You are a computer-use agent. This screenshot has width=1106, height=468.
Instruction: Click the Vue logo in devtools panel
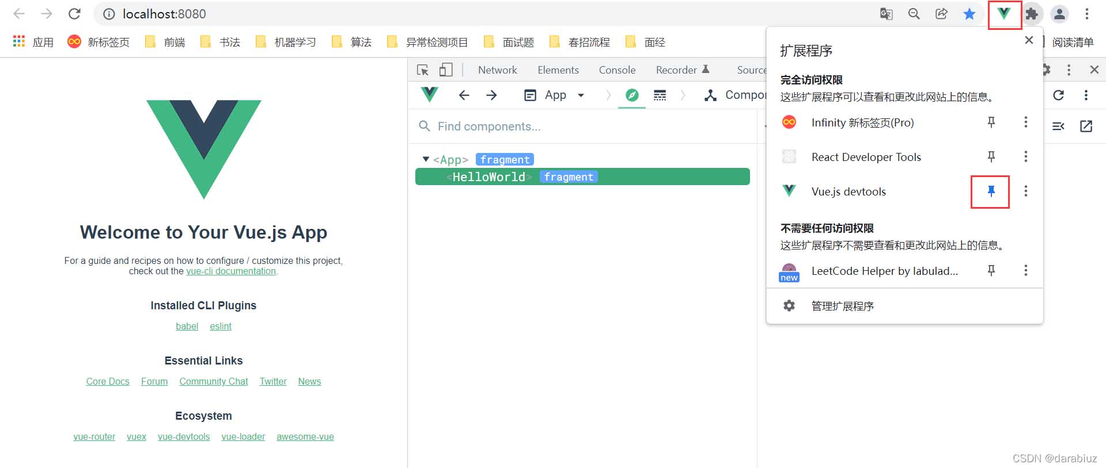(430, 95)
